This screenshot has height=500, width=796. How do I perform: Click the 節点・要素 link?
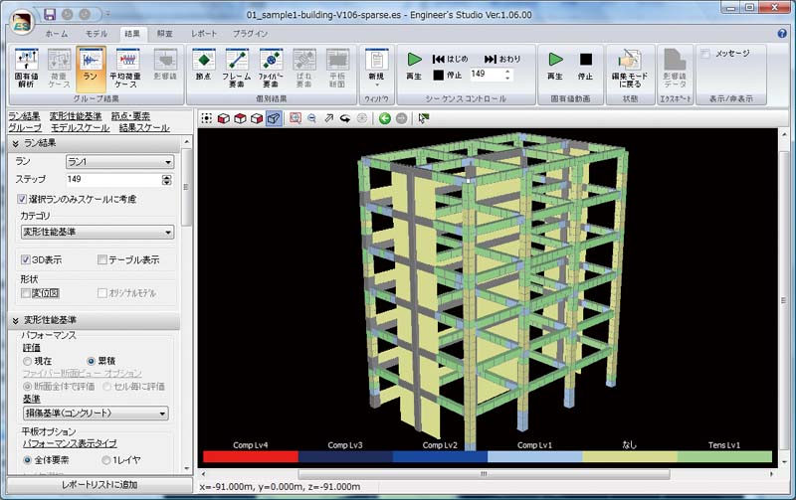pos(130,116)
